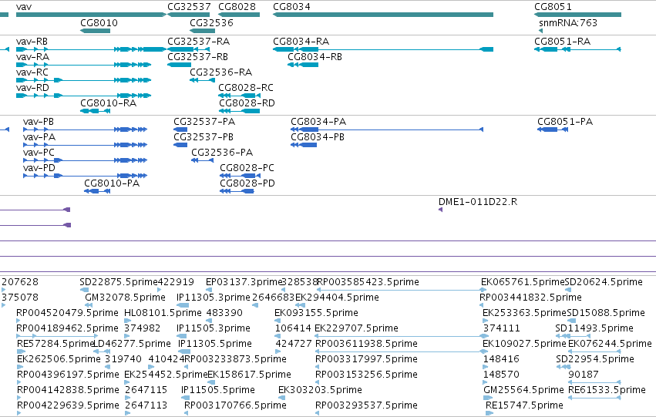Screen dimensions: 656x417
Task: Select the EP03137.3prime EST label
Action: click(x=244, y=282)
